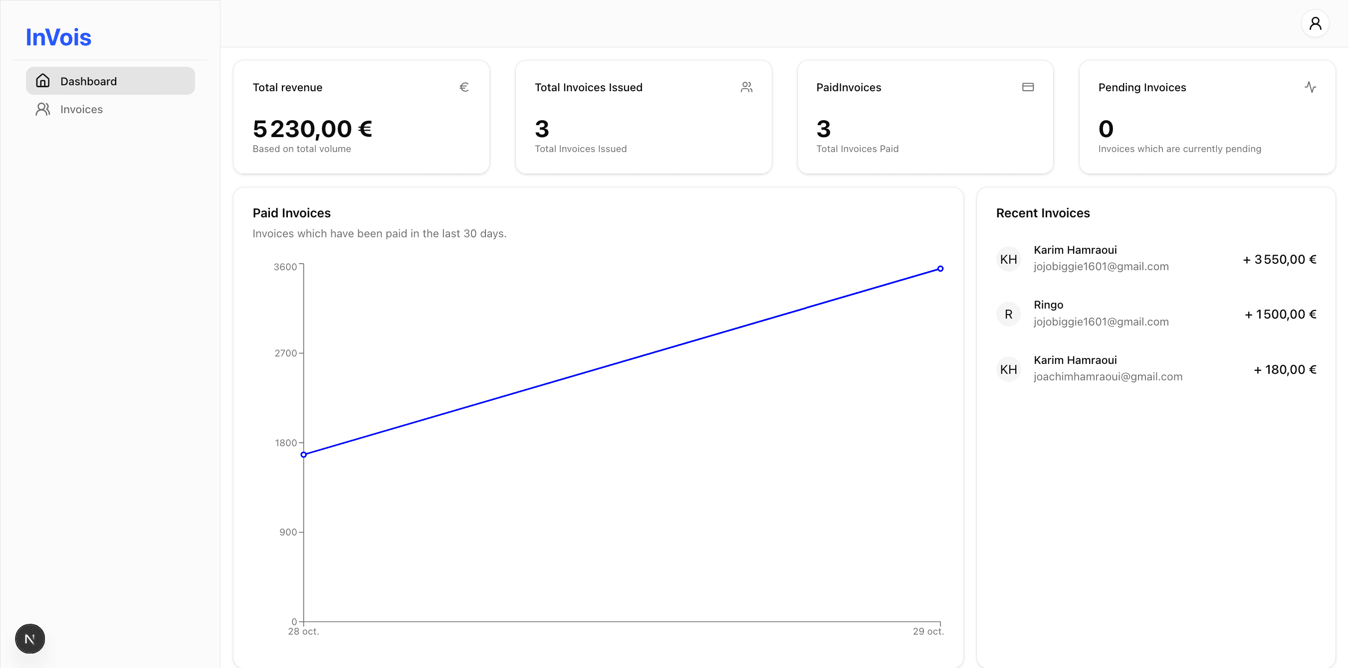
Task: Click the InVois logo link
Action: (x=59, y=37)
